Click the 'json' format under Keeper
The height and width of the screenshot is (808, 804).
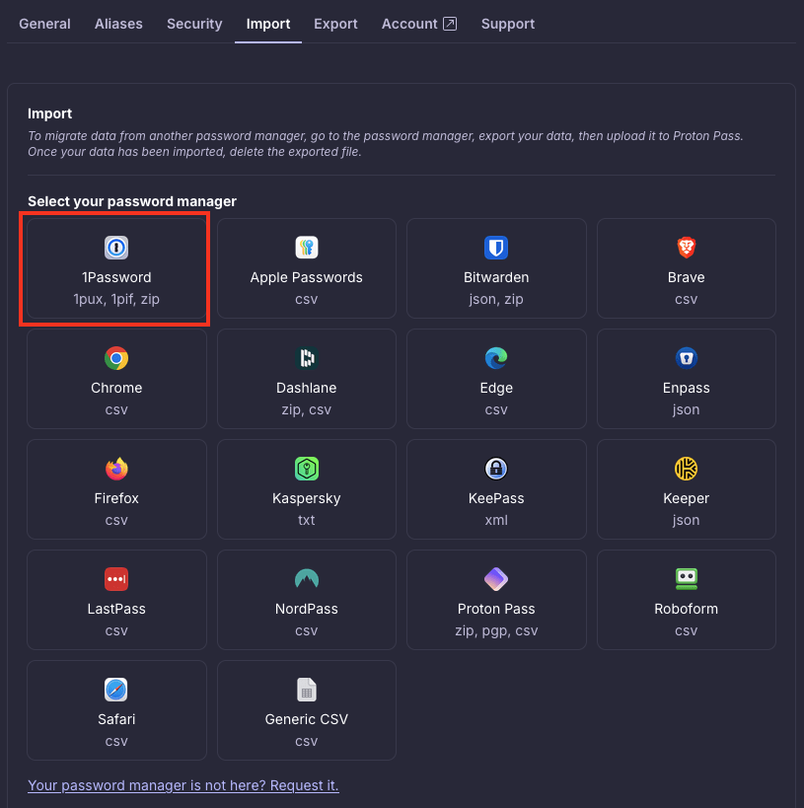coord(686,520)
